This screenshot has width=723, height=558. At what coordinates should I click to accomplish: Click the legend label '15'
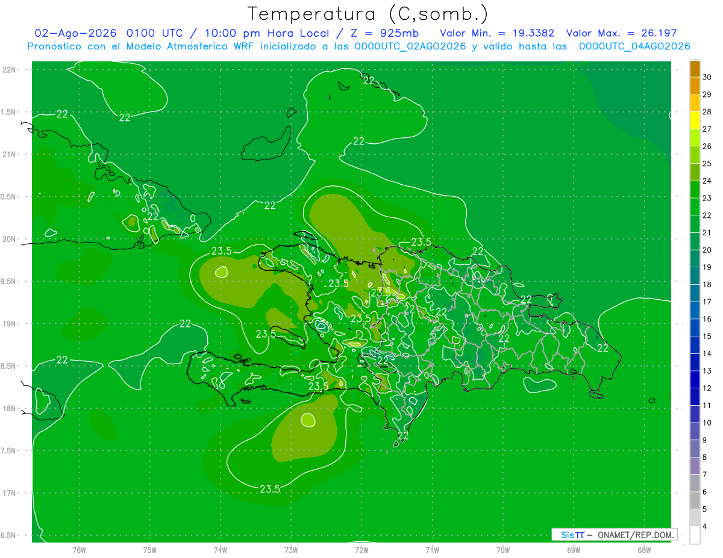[707, 336]
